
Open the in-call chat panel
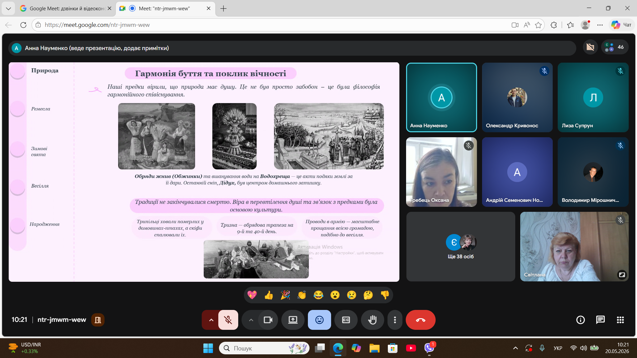pos(601,320)
